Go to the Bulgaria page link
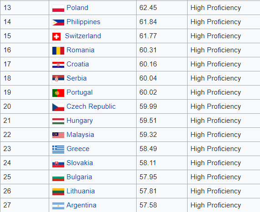 pyautogui.click(x=79, y=177)
